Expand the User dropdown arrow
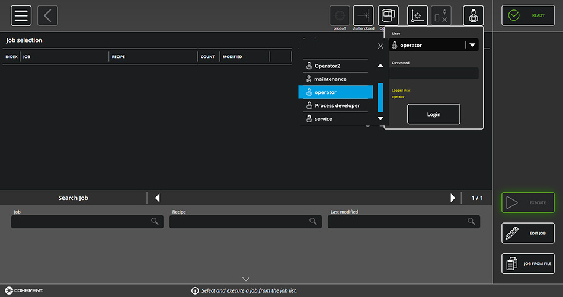This screenshot has height=297, width=563. (x=472, y=45)
